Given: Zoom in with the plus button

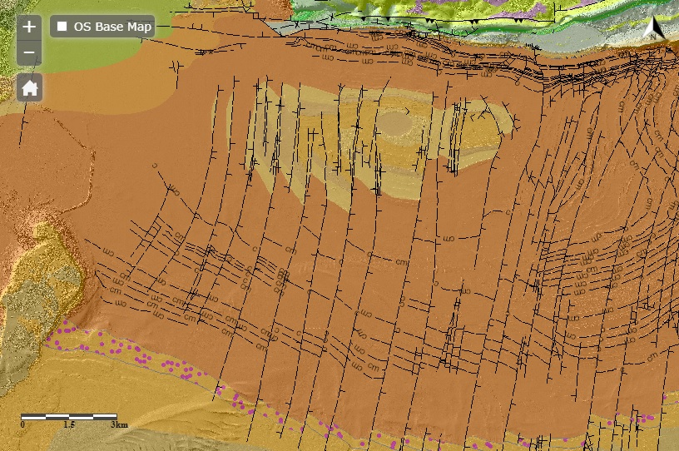Looking at the screenshot, I should (29, 27).
